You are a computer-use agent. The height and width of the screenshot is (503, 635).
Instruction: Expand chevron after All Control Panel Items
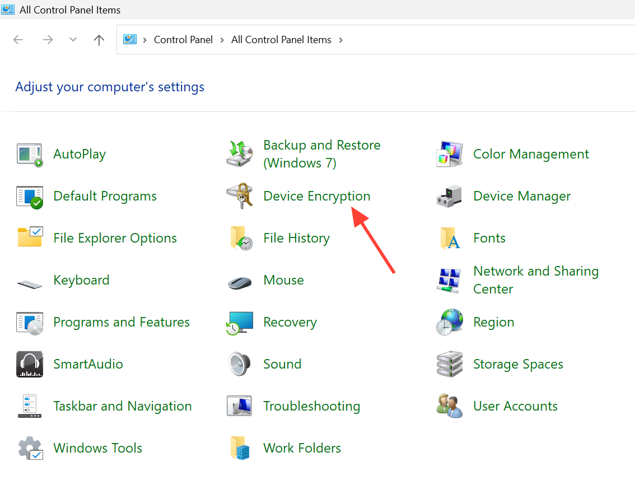[340, 40]
